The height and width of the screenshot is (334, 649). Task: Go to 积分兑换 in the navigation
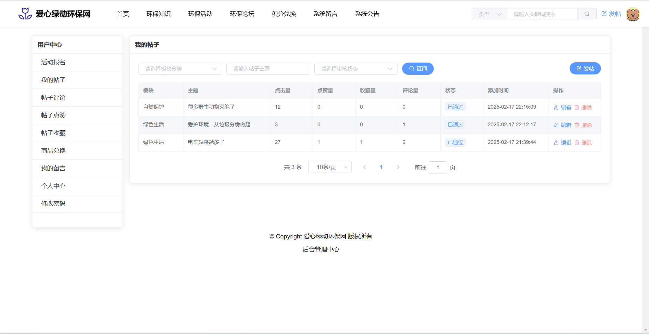pyautogui.click(x=284, y=14)
